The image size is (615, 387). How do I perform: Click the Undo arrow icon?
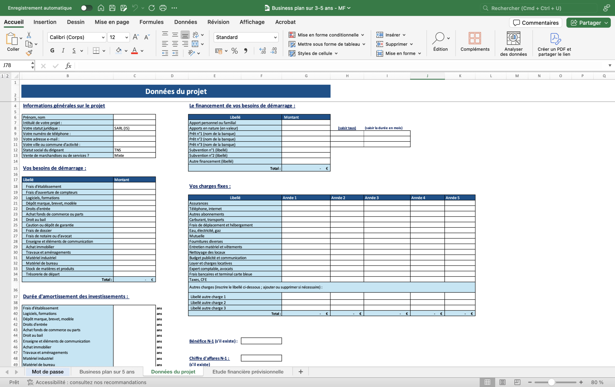[x=135, y=8]
